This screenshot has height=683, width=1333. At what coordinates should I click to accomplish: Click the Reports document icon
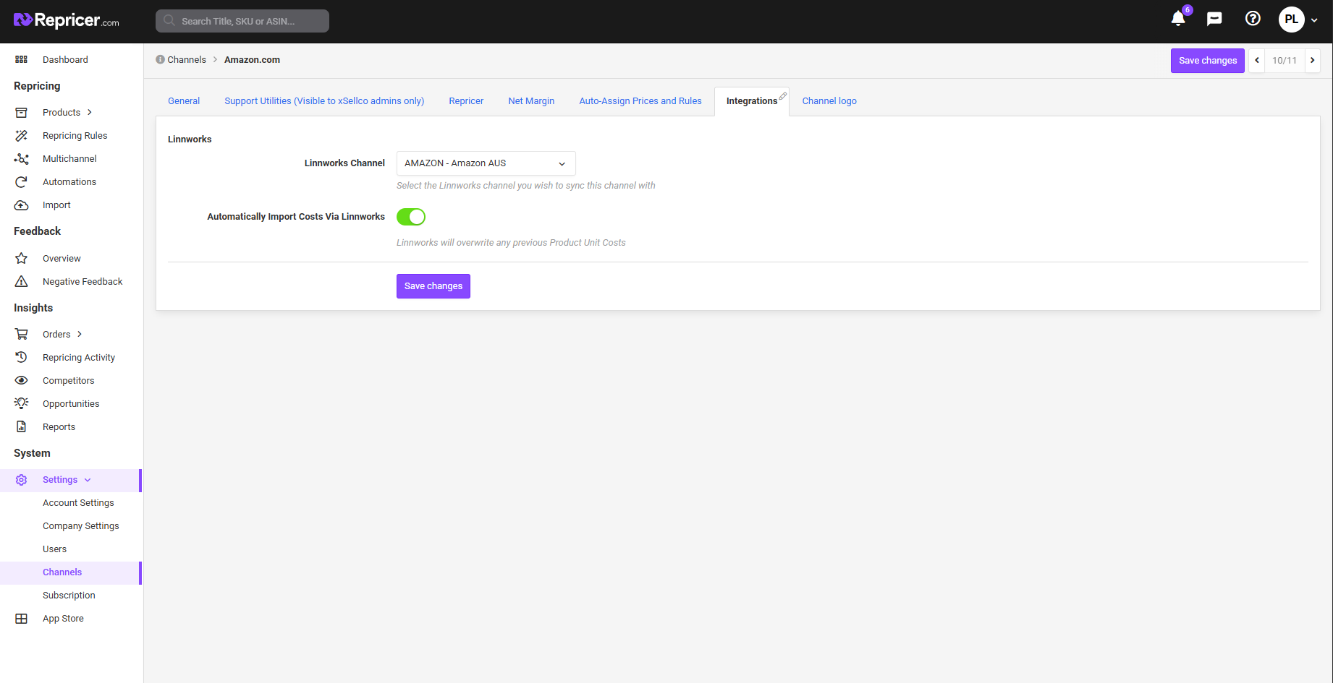coord(22,426)
